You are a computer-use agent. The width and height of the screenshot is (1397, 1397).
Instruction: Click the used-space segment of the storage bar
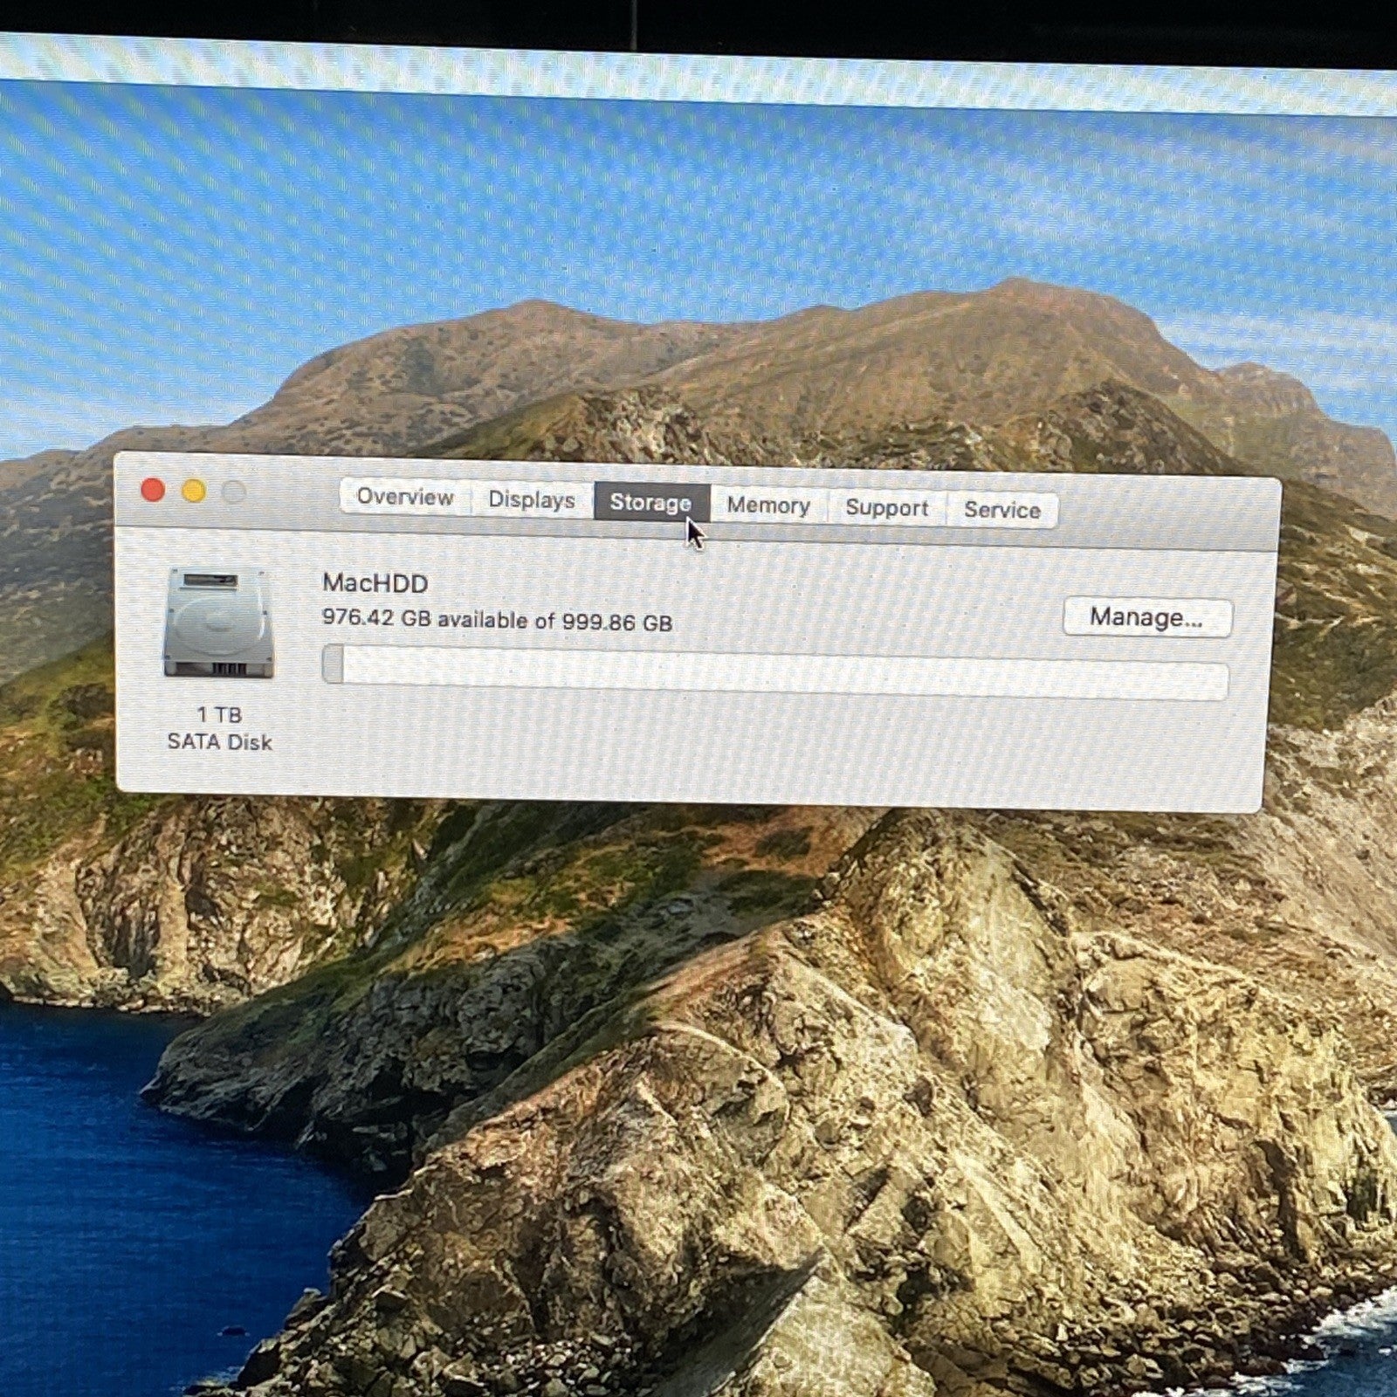333,664
